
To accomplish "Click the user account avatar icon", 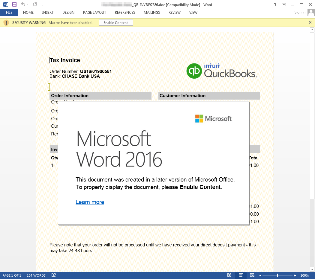I will [x=311, y=13].
